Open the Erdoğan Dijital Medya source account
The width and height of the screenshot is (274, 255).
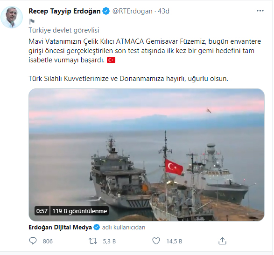(x=60, y=227)
